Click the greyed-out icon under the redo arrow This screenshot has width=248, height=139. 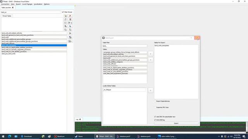click(70, 30)
